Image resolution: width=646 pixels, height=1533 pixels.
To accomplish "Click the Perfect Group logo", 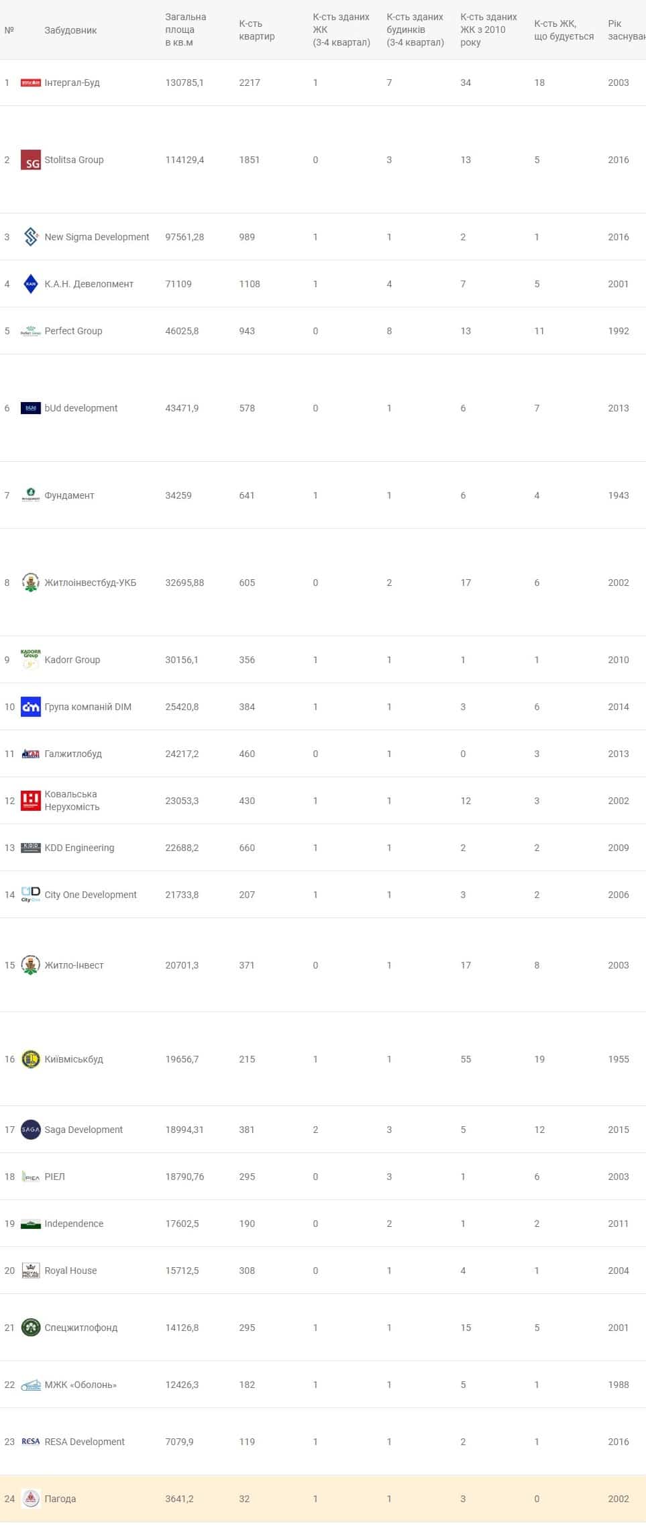I will pos(31,331).
